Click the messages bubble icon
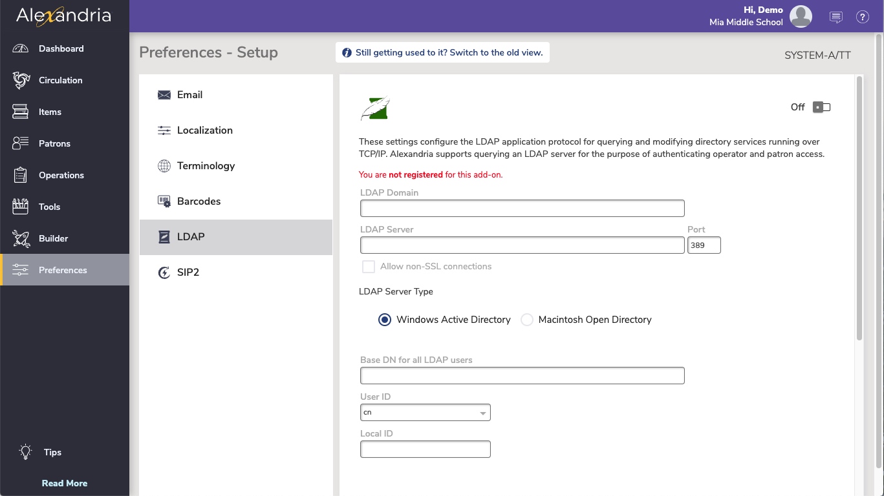The height and width of the screenshot is (496, 884). point(835,17)
